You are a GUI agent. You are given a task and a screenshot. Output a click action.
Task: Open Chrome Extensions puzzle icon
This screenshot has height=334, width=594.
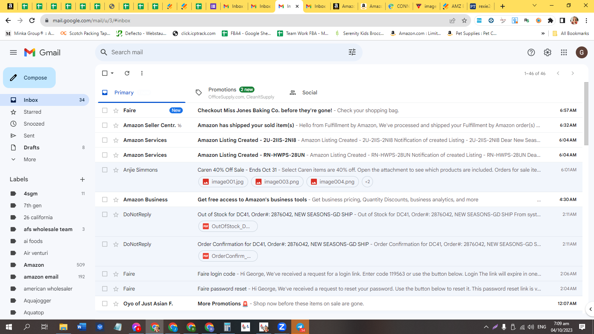click(551, 20)
